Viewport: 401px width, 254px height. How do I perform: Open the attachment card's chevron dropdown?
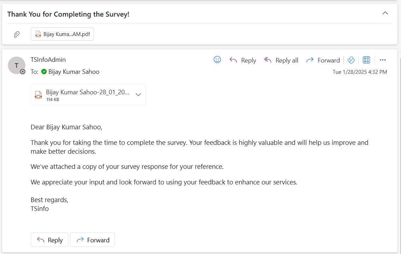tap(138, 94)
